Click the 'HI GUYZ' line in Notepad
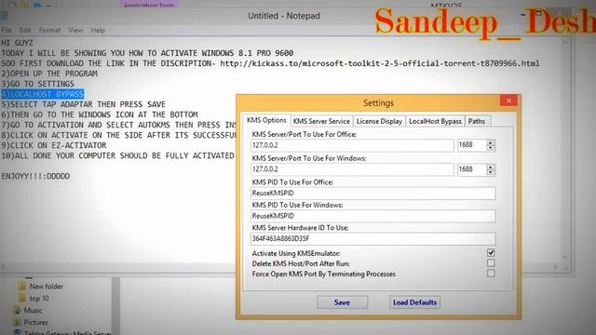 (17, 43)
